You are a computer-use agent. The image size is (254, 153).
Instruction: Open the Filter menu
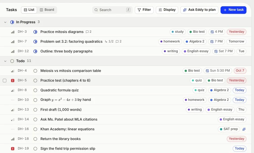click(144, 10)
